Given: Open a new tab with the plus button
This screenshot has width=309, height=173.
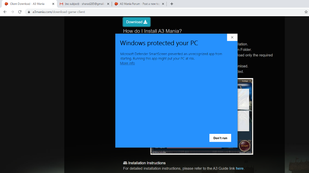Looking at the screenshot, I should (x=172, y=4).
